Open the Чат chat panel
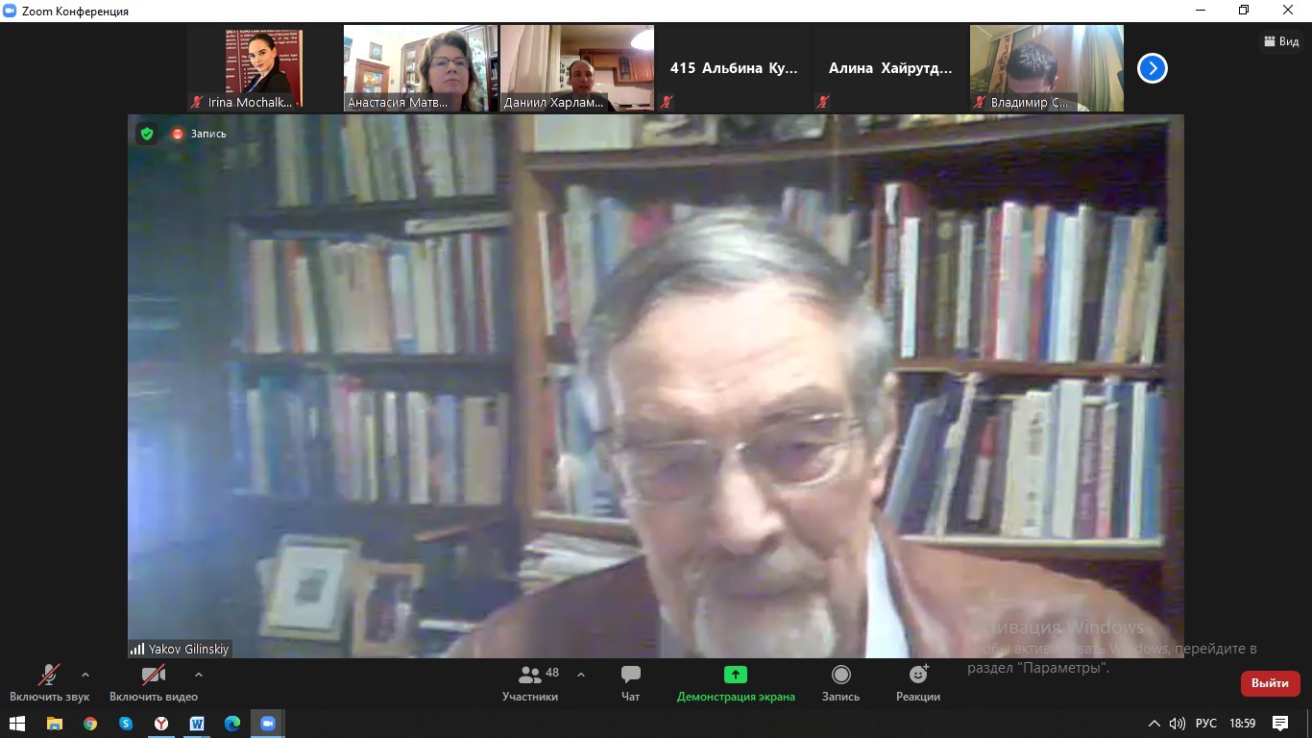The height and width of the screenshot is (738, 1312). pyautogui.click(x=630, y=683)
